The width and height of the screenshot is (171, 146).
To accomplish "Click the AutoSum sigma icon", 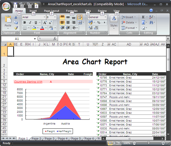I will pos(143,17).
